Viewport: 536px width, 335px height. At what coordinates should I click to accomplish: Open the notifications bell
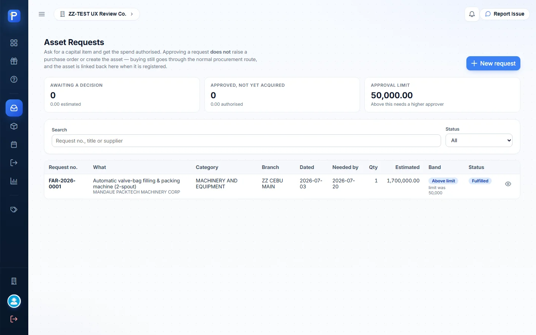tap(472, 14)
